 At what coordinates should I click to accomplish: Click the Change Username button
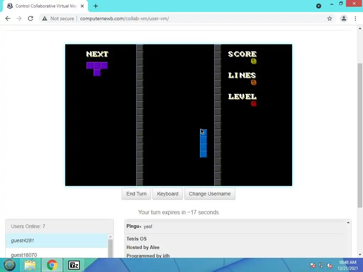[x=210, y=194]
